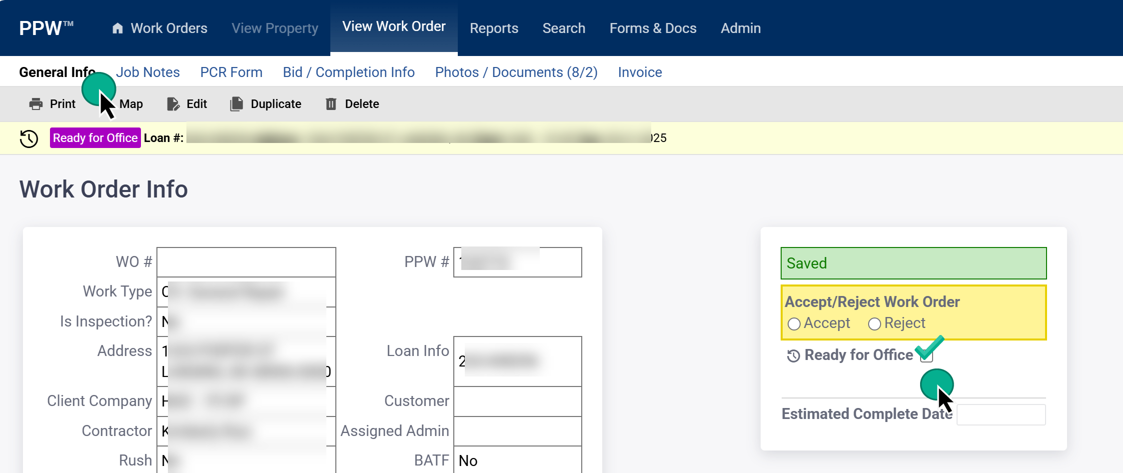Toggle the Ready for Office checkbox

click(926, 355)
